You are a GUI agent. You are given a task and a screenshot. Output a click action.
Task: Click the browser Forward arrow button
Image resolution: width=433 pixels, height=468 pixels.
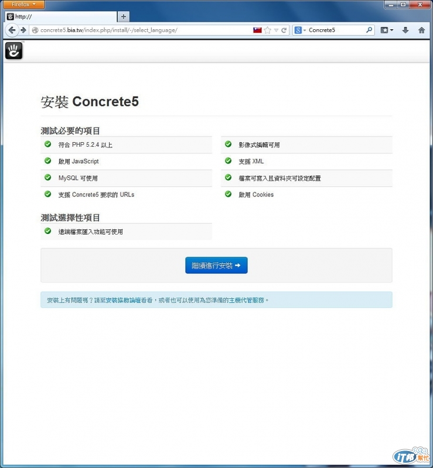click(23, 30)
